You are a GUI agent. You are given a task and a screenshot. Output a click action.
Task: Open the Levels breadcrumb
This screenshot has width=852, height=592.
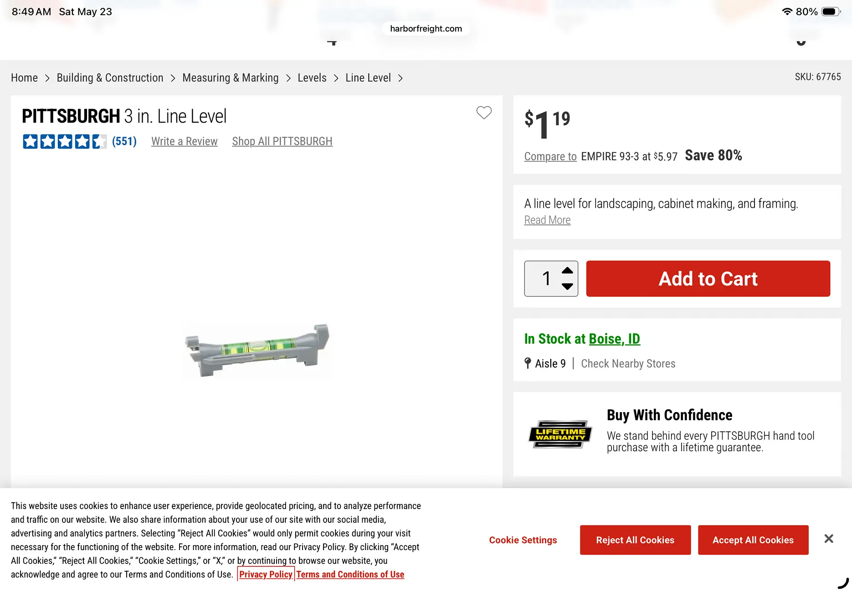[x=312, y=78]
